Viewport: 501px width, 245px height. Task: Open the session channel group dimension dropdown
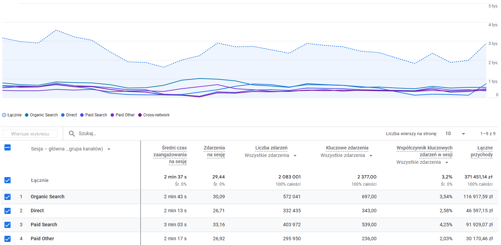click(109, 149)
